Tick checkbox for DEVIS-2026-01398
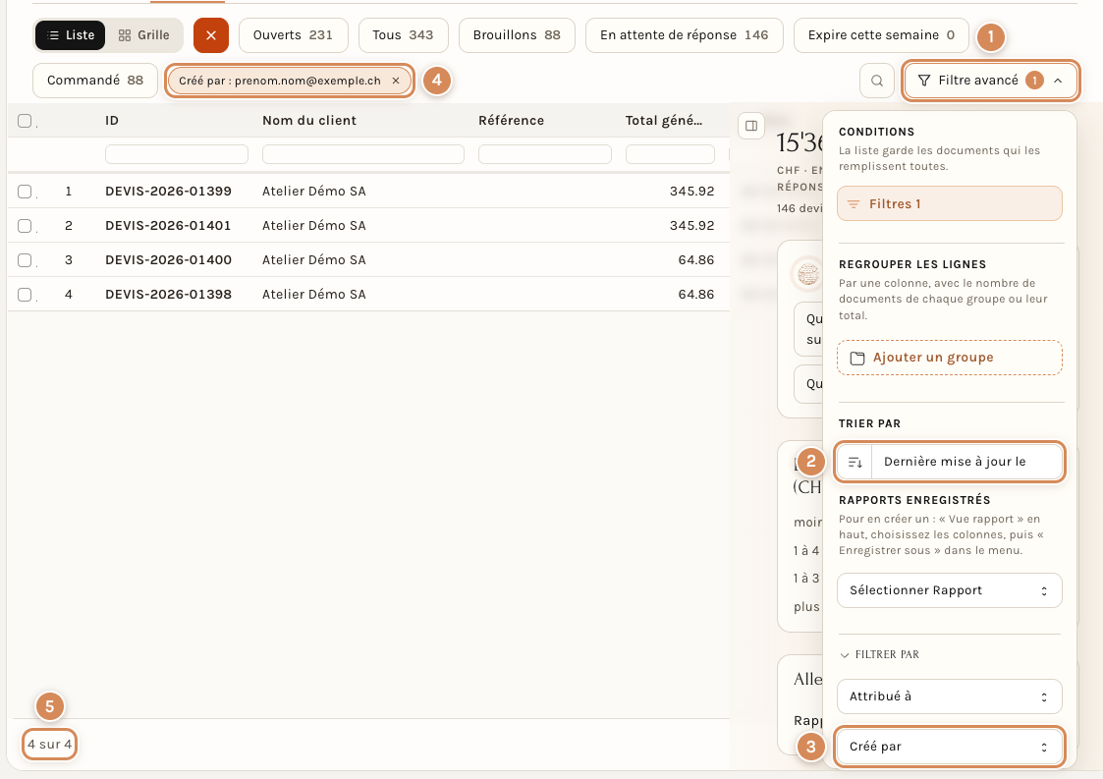 pyautogui.click(x=25, y=295)
